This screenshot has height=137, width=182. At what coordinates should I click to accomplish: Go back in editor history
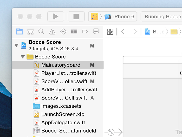coord(123,32)
